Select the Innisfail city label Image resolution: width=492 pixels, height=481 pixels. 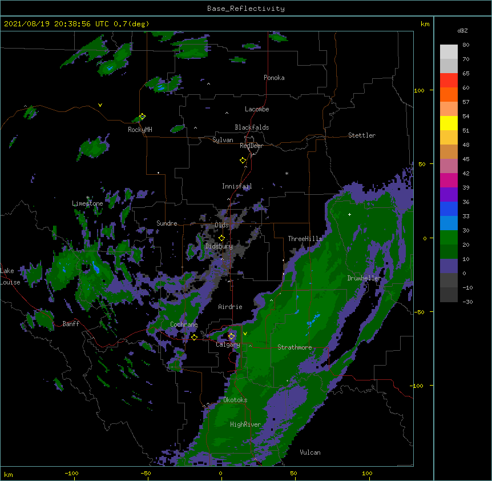click(237, 186)
